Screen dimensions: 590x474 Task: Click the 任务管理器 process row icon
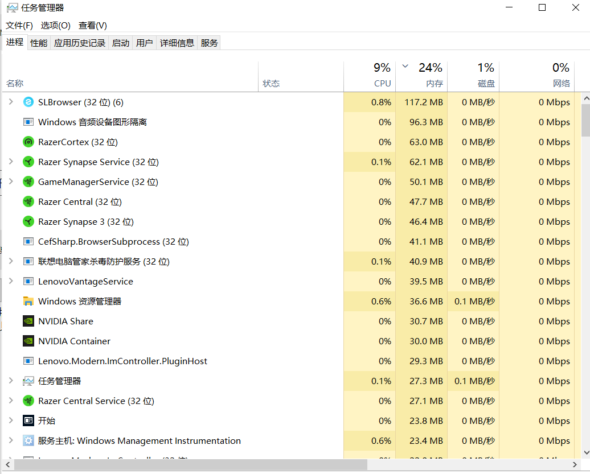point(28,381)
